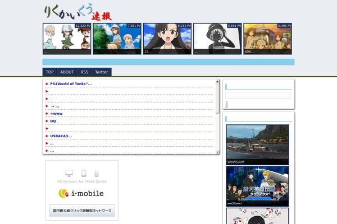Open the ABOUT menu tab
Image resolution: width=337 pixels, height=224 pixels.
point(67,72)
